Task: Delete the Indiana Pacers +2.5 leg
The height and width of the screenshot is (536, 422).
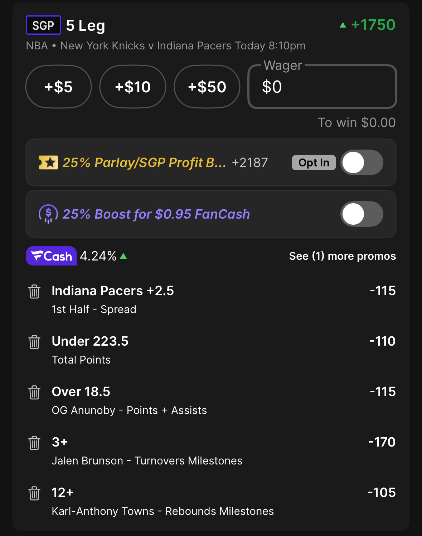Action: [x=34, y=292]
